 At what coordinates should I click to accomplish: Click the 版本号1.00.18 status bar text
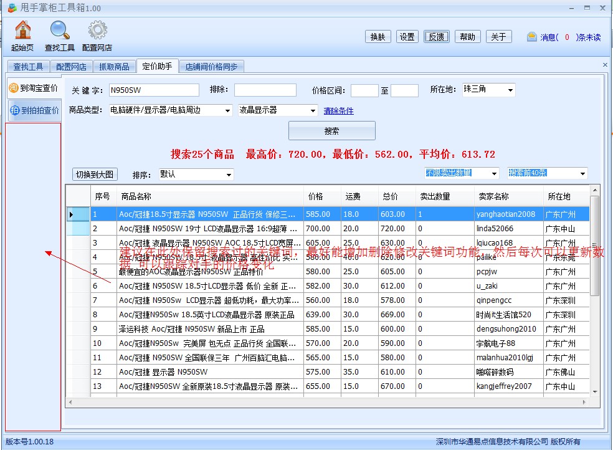(30, 442)
